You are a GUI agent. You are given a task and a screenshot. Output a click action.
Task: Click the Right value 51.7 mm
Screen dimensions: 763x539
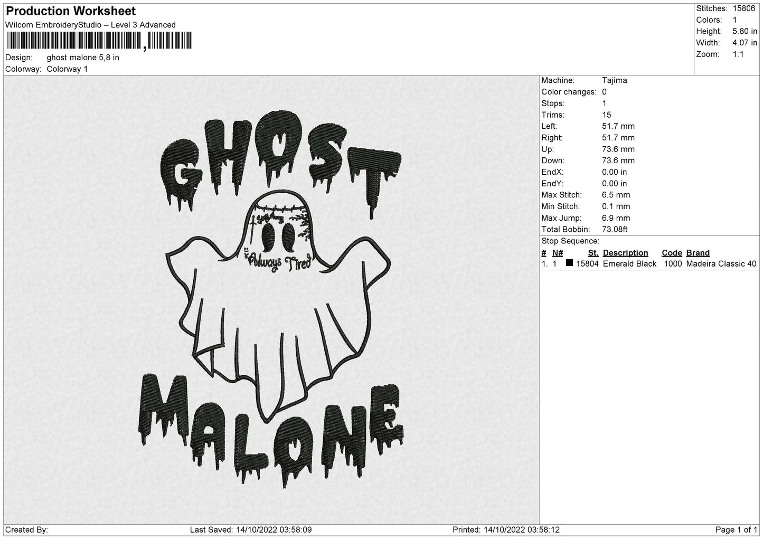618,138
